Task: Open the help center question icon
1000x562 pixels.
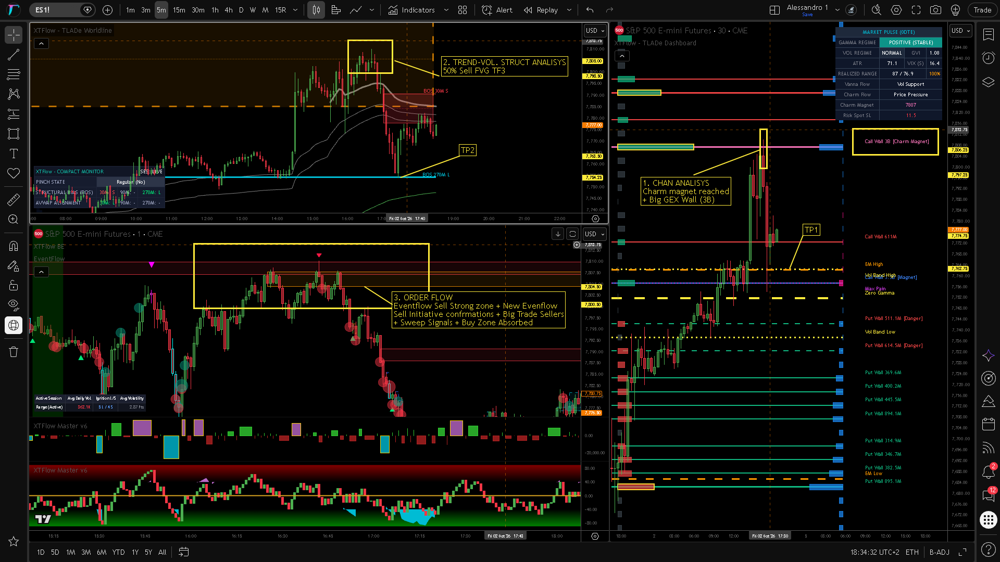Action: (x=988, y=549)
